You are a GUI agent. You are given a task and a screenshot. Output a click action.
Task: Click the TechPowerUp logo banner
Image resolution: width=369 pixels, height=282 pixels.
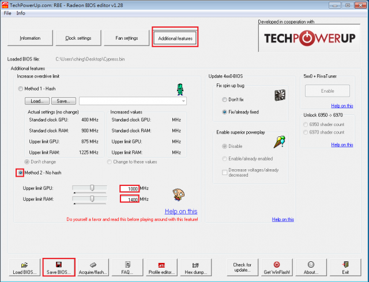[309, 38]
